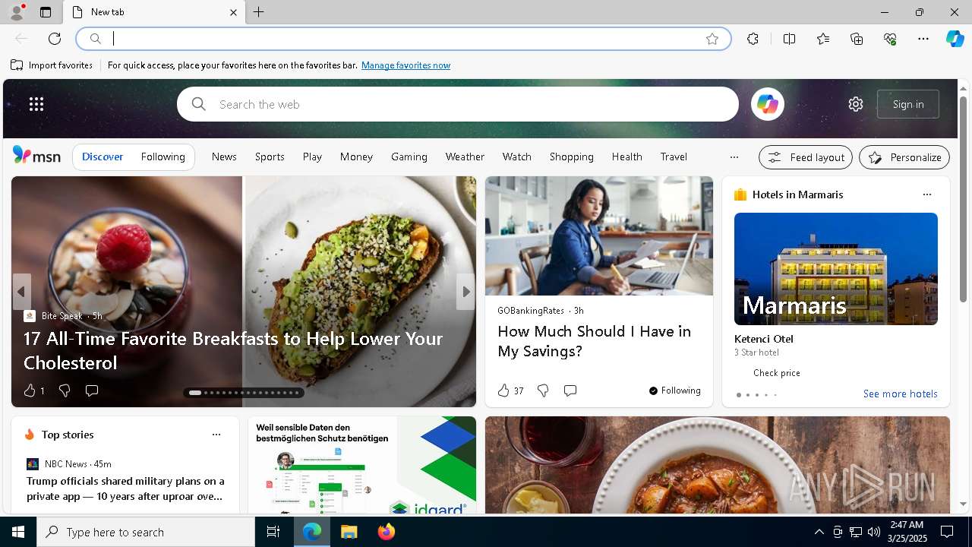Click the main carousel progress dots

(x=244, y=393)
